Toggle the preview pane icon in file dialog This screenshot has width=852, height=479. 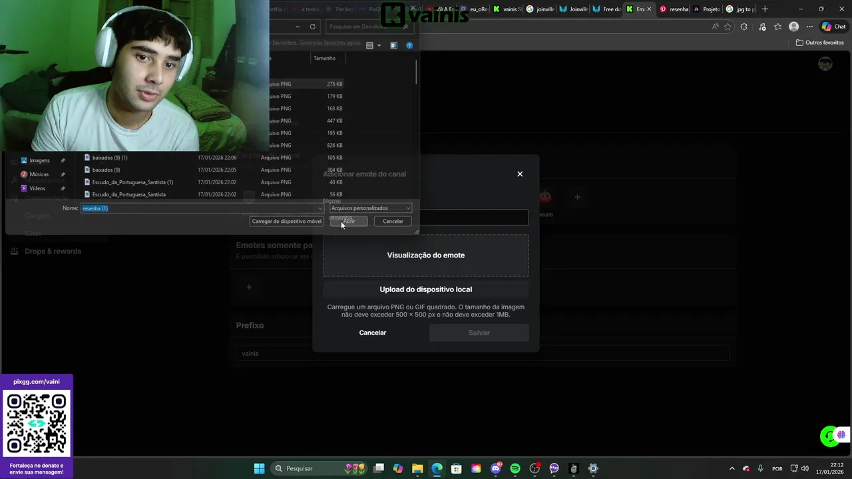pos(393,45)
